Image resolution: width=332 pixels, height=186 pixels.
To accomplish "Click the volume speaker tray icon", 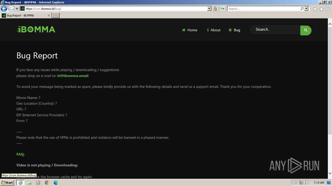I will (x=295, y=183).
